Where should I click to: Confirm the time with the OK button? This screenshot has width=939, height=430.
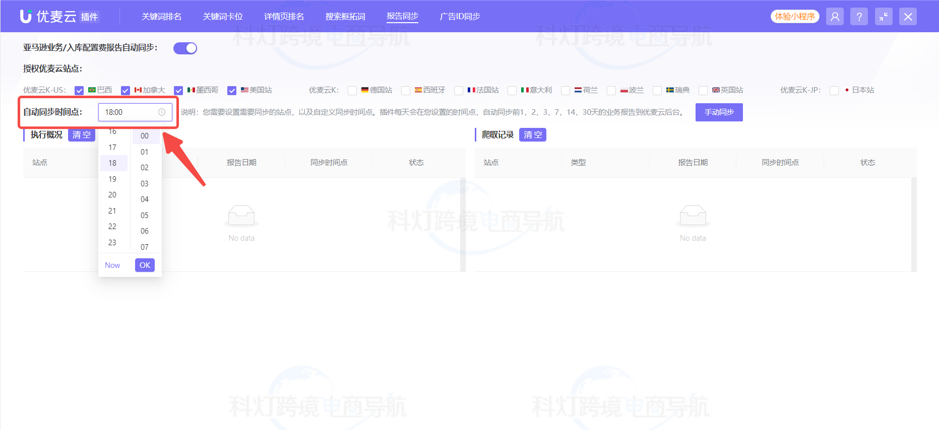(145, 265)
